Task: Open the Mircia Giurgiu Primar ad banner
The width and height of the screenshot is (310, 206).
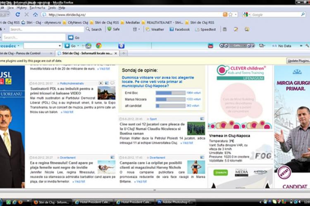Action: click(292, 126)
